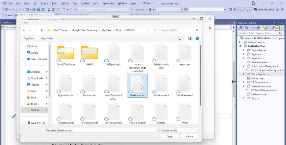Click the Cut scissors icon

click(x=49, y=9)
